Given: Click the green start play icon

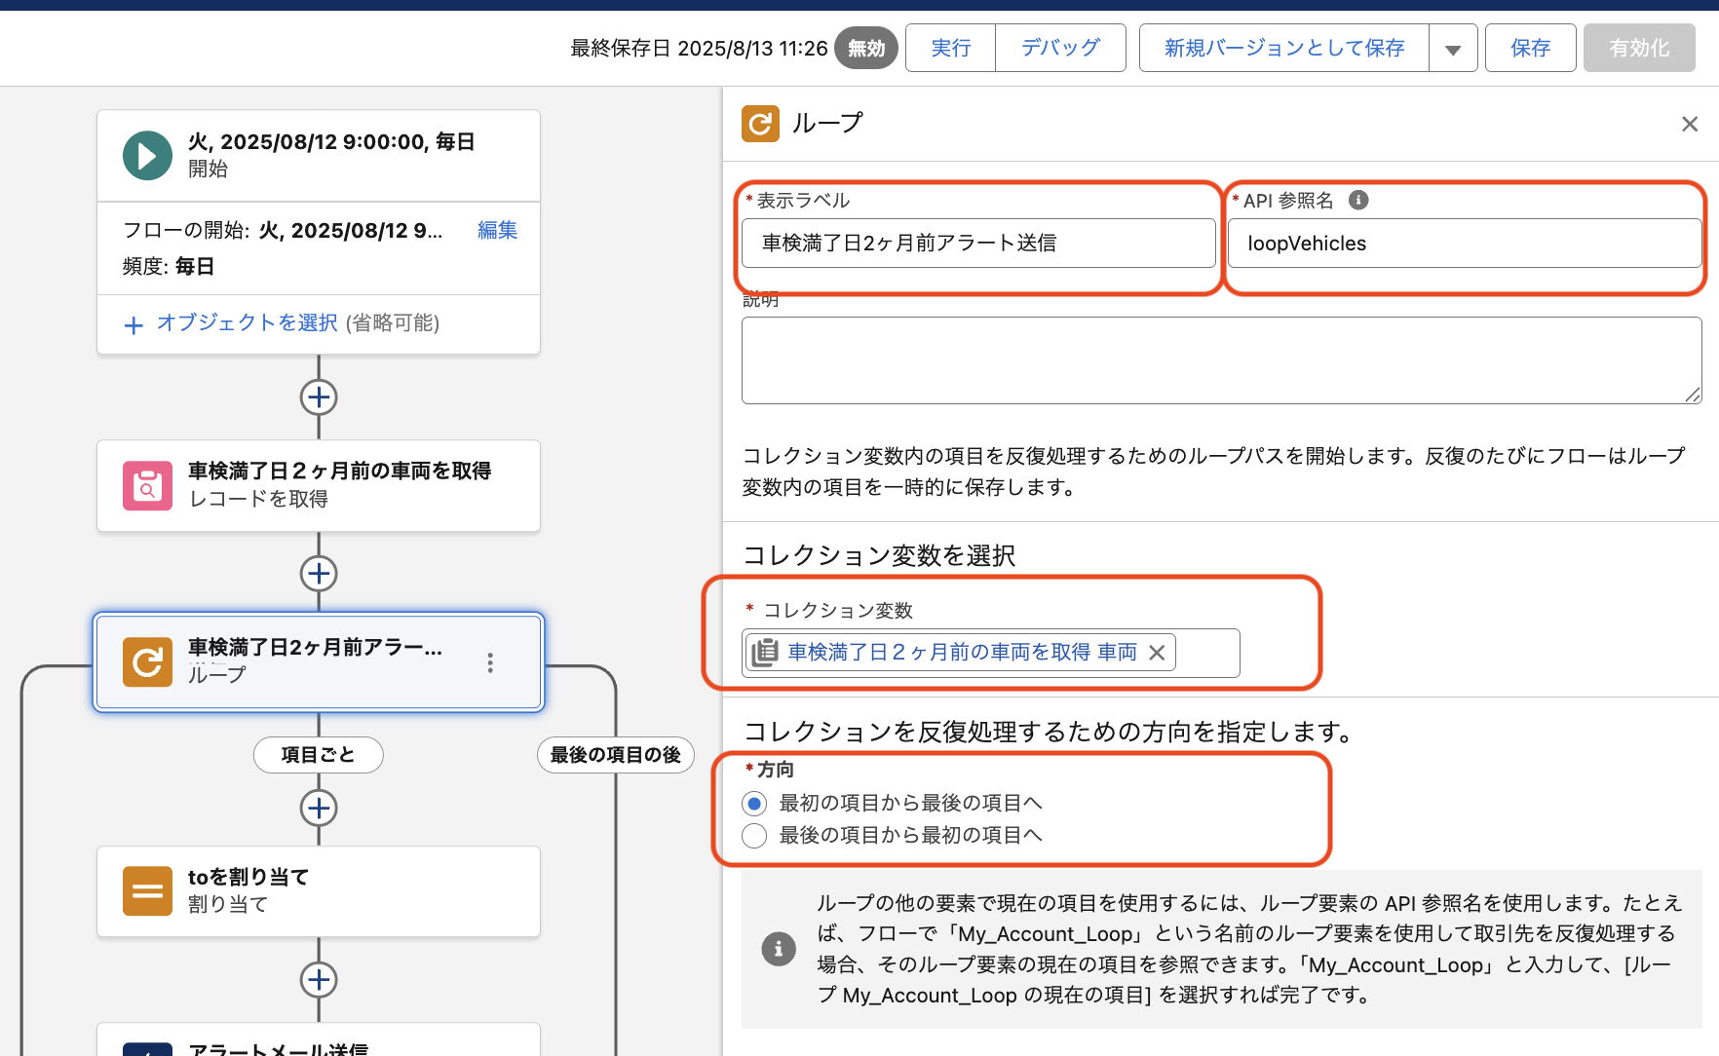Looking at the screenshot, I should click(x=147, y=156).
